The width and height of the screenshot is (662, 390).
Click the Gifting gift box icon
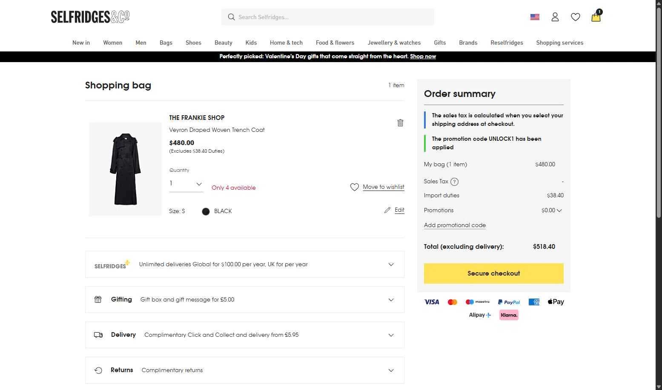(98, 299)
